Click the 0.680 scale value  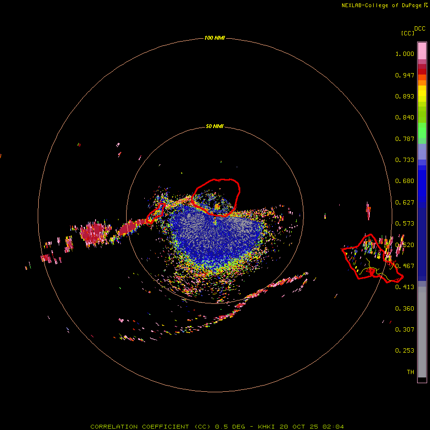[x=405, y=181]
